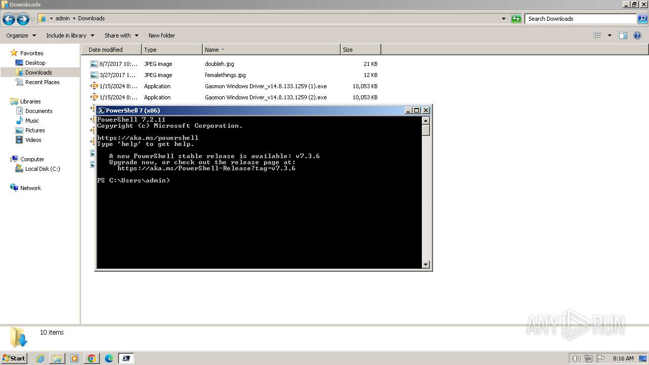
Task: Sort by the Name column header
Action: (271, 50)
